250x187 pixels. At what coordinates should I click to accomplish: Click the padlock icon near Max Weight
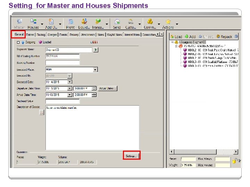234,161
